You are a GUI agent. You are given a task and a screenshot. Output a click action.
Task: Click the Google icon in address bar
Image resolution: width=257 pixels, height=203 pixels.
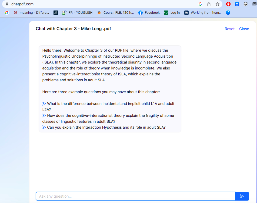pos(200,4)
